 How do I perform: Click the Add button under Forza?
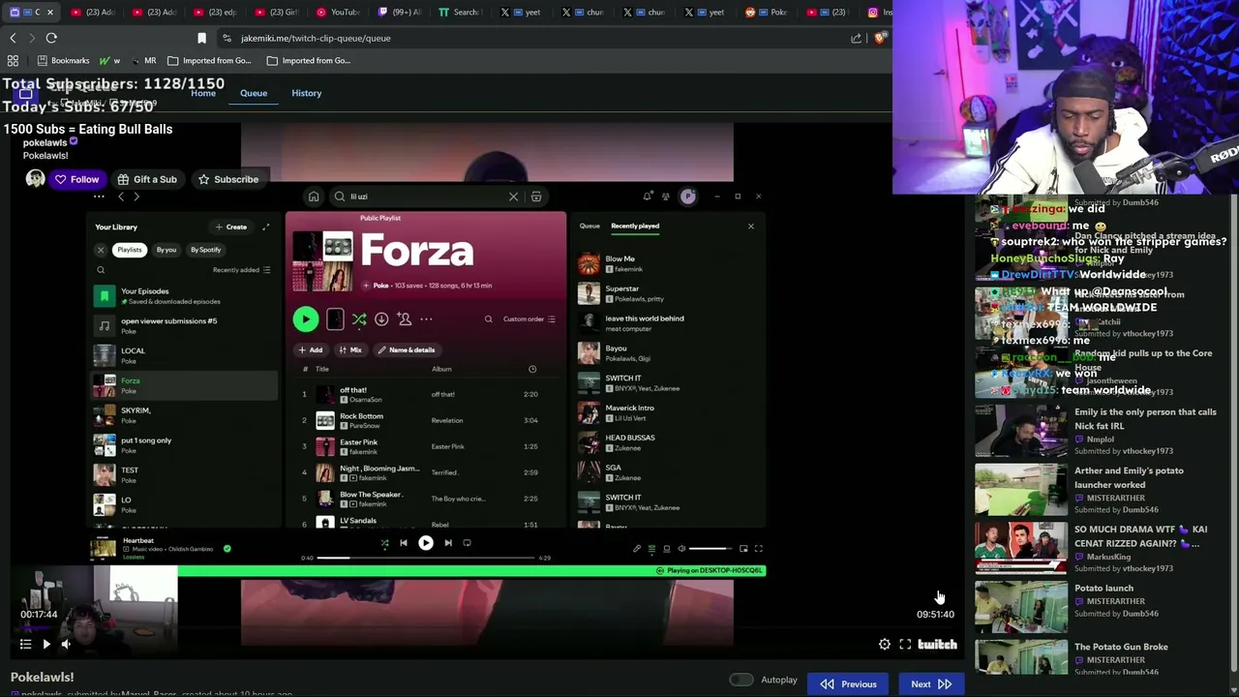[311, 349]
